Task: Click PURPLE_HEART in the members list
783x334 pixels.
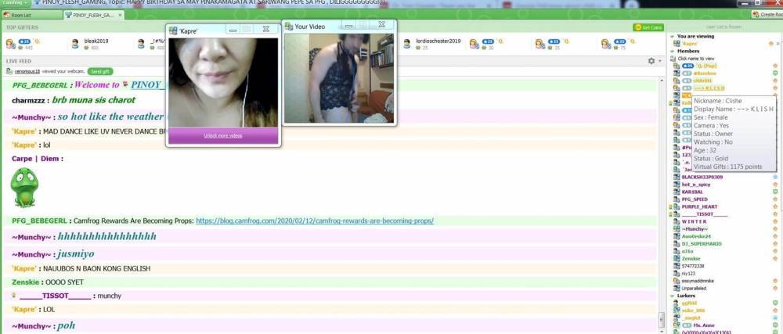Action: (x=699, y=207)
